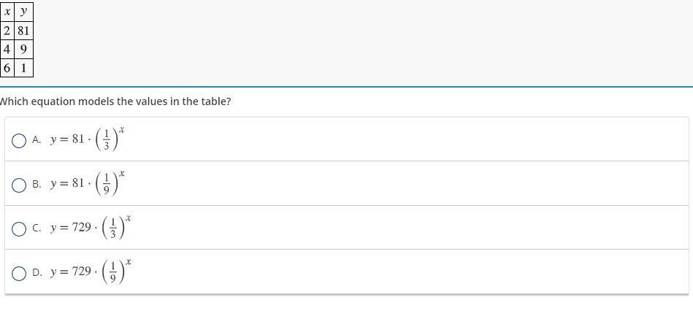The height and width of the screenshot is (327, 693).
Task: Click the table cell containing 9
Action: point(23,50)
